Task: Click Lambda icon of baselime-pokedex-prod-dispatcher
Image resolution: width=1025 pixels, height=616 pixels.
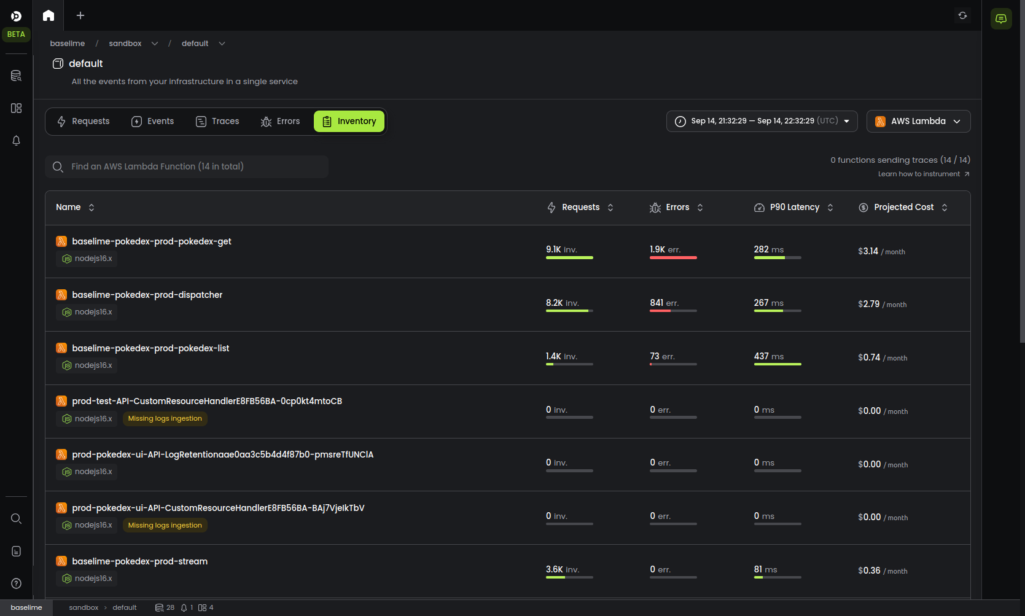Action: coord(61,295)
